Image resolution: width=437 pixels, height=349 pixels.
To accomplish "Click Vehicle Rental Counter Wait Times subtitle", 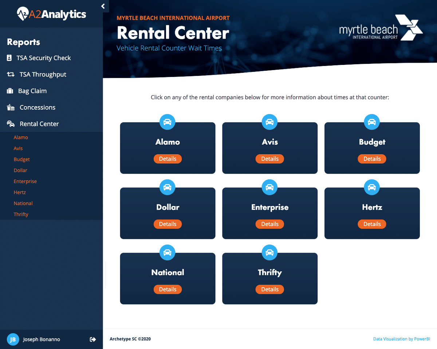I will (x=169, y=48).
